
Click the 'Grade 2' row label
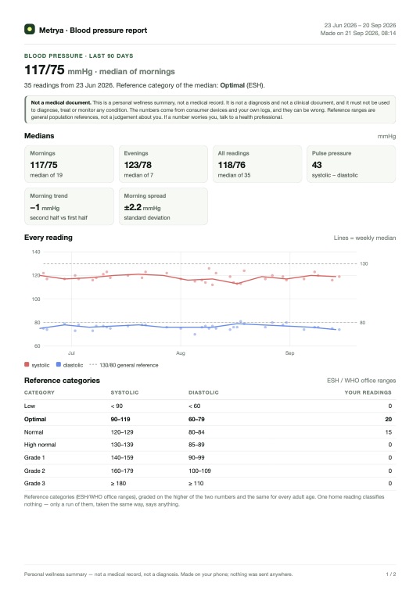coord(34,471)
